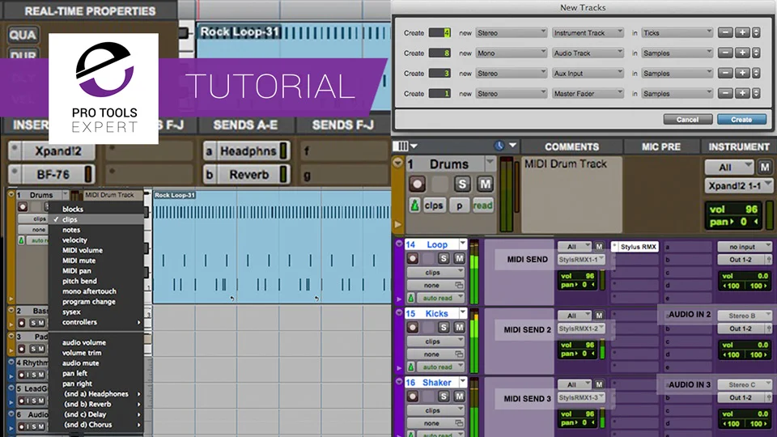Click the track count field showing 4

tap(439, 32)
